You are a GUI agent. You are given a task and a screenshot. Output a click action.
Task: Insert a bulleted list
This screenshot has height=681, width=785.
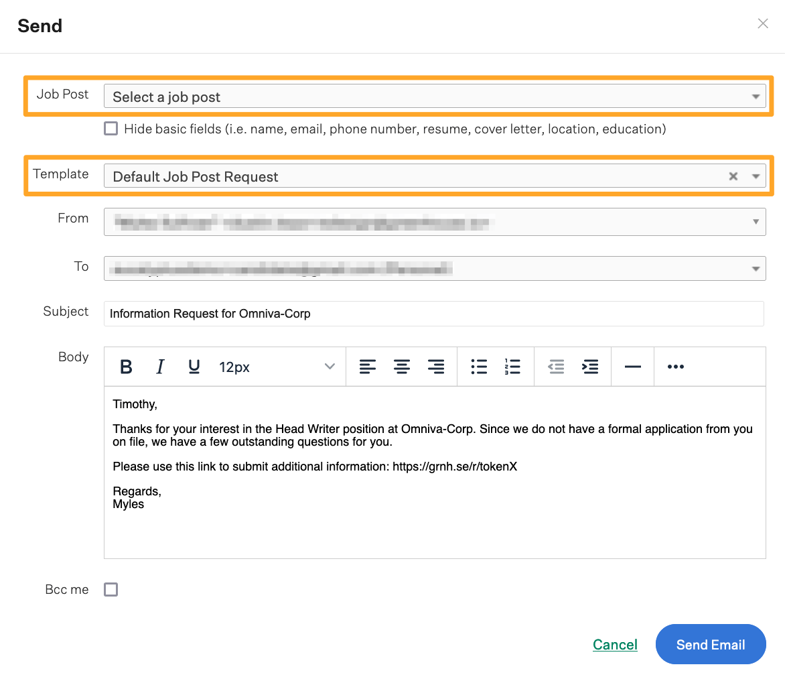(479, 367)
